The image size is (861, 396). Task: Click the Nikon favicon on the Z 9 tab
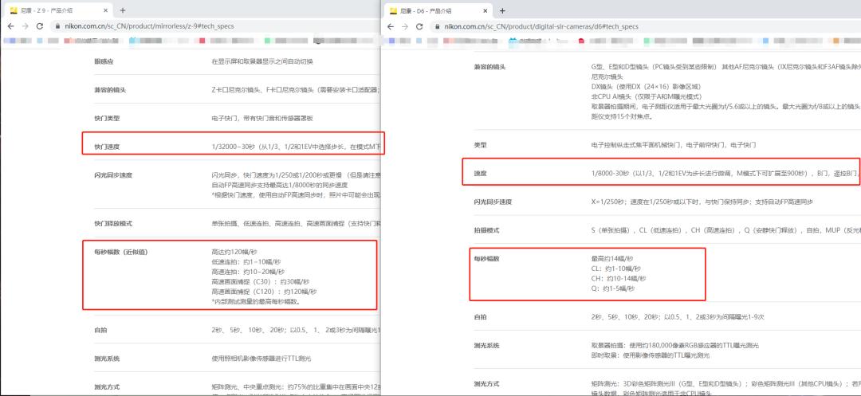pos(15,10)
